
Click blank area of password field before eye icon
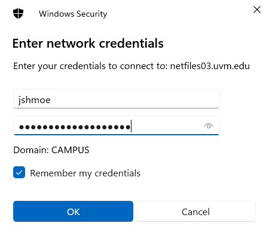pyautogui.click(x=167, y=126)
